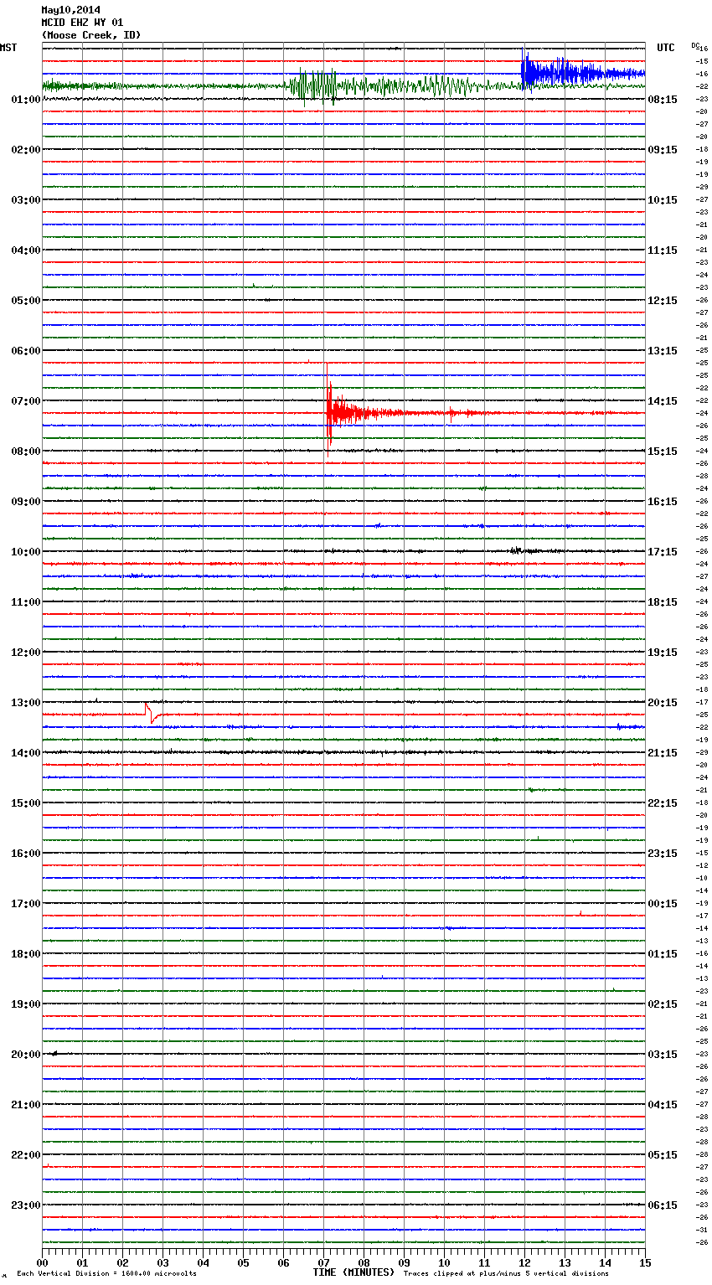Viewport: 712px width, 1285px height.
Task: Click minute 15 on the time axis
Action: coord(645,1262)
